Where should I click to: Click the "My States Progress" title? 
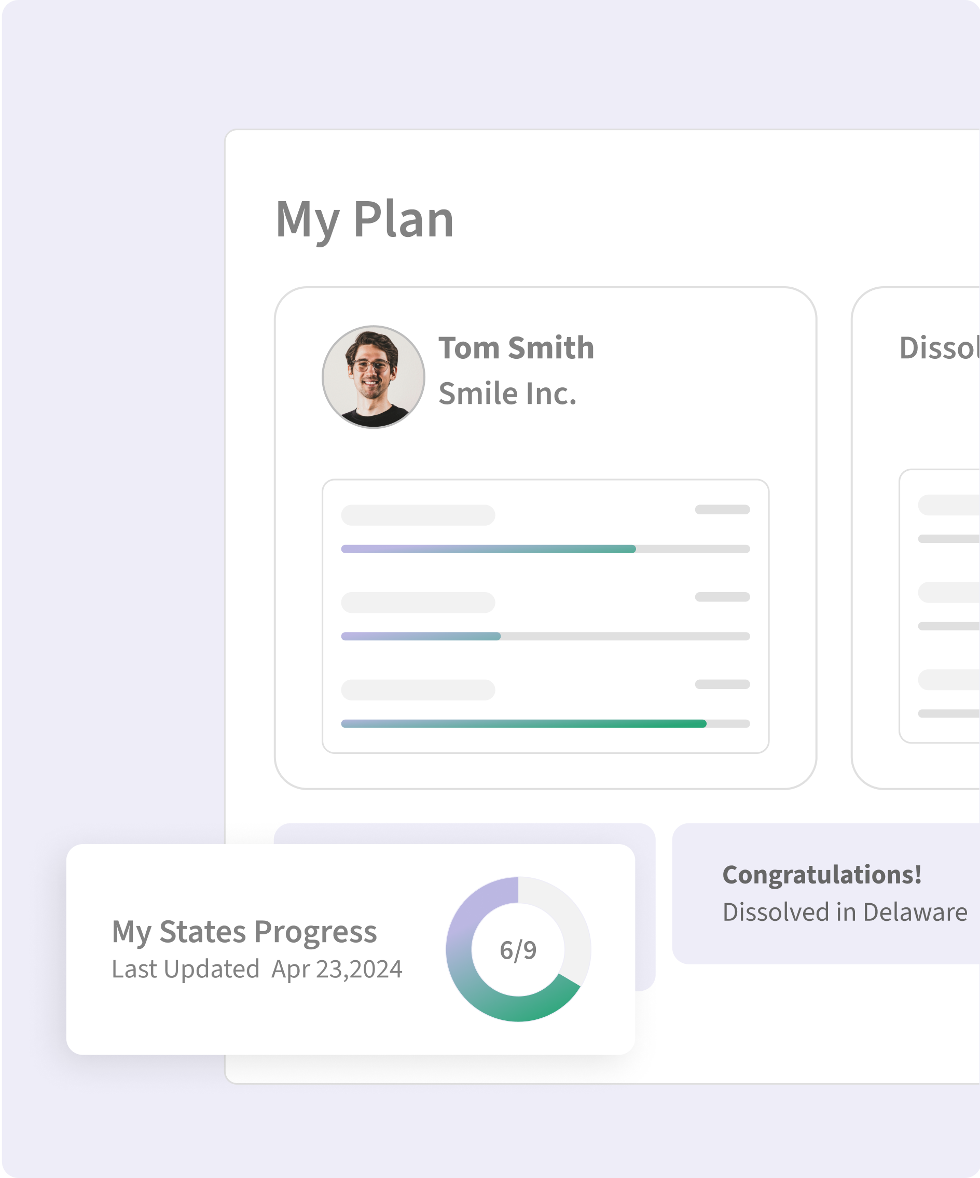tap(244, 932)
